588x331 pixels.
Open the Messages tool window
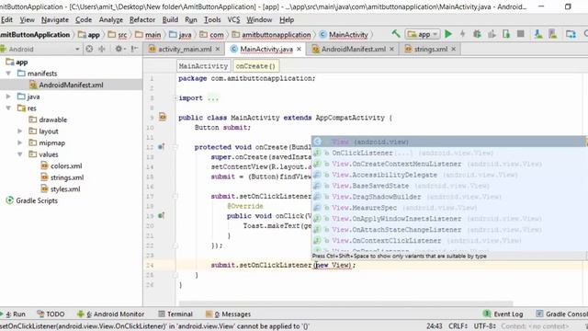click(x=229, y=314)
